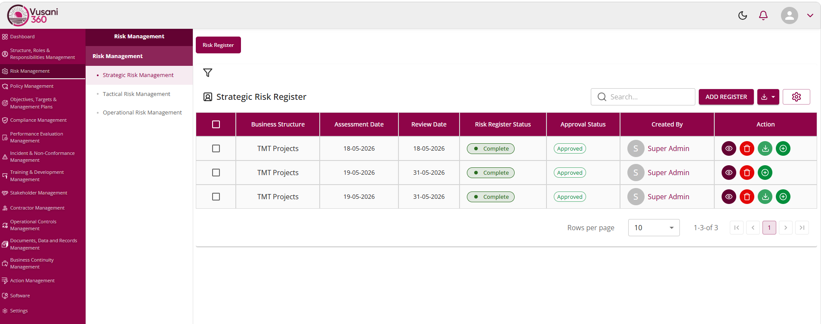The height and width of the screenshot is (324, 821).
Task: Go to first page pagination button
Action: click(x=737, y=228)
